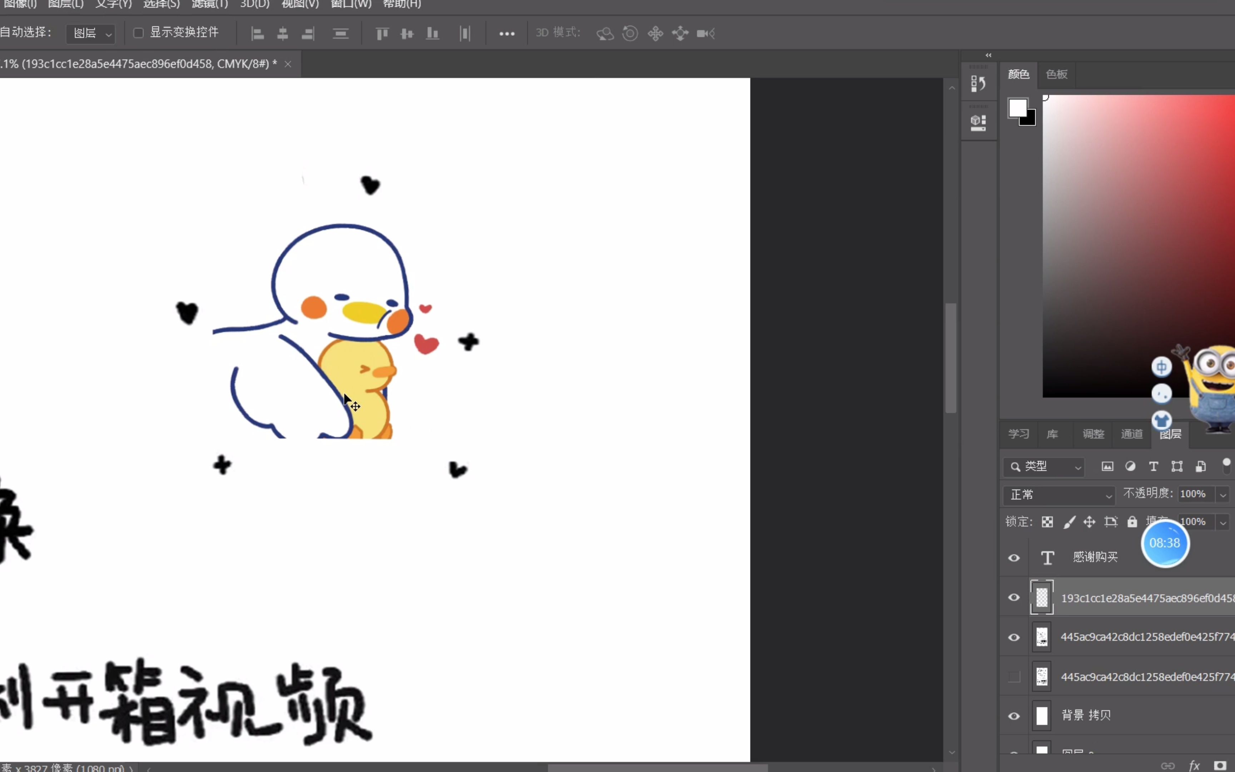Click the 3D camera zoom icon
This screenshot has width=1235, height=772.
click(x=706, y=34)
